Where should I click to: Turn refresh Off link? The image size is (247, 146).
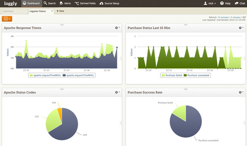(x=244, y=17)
